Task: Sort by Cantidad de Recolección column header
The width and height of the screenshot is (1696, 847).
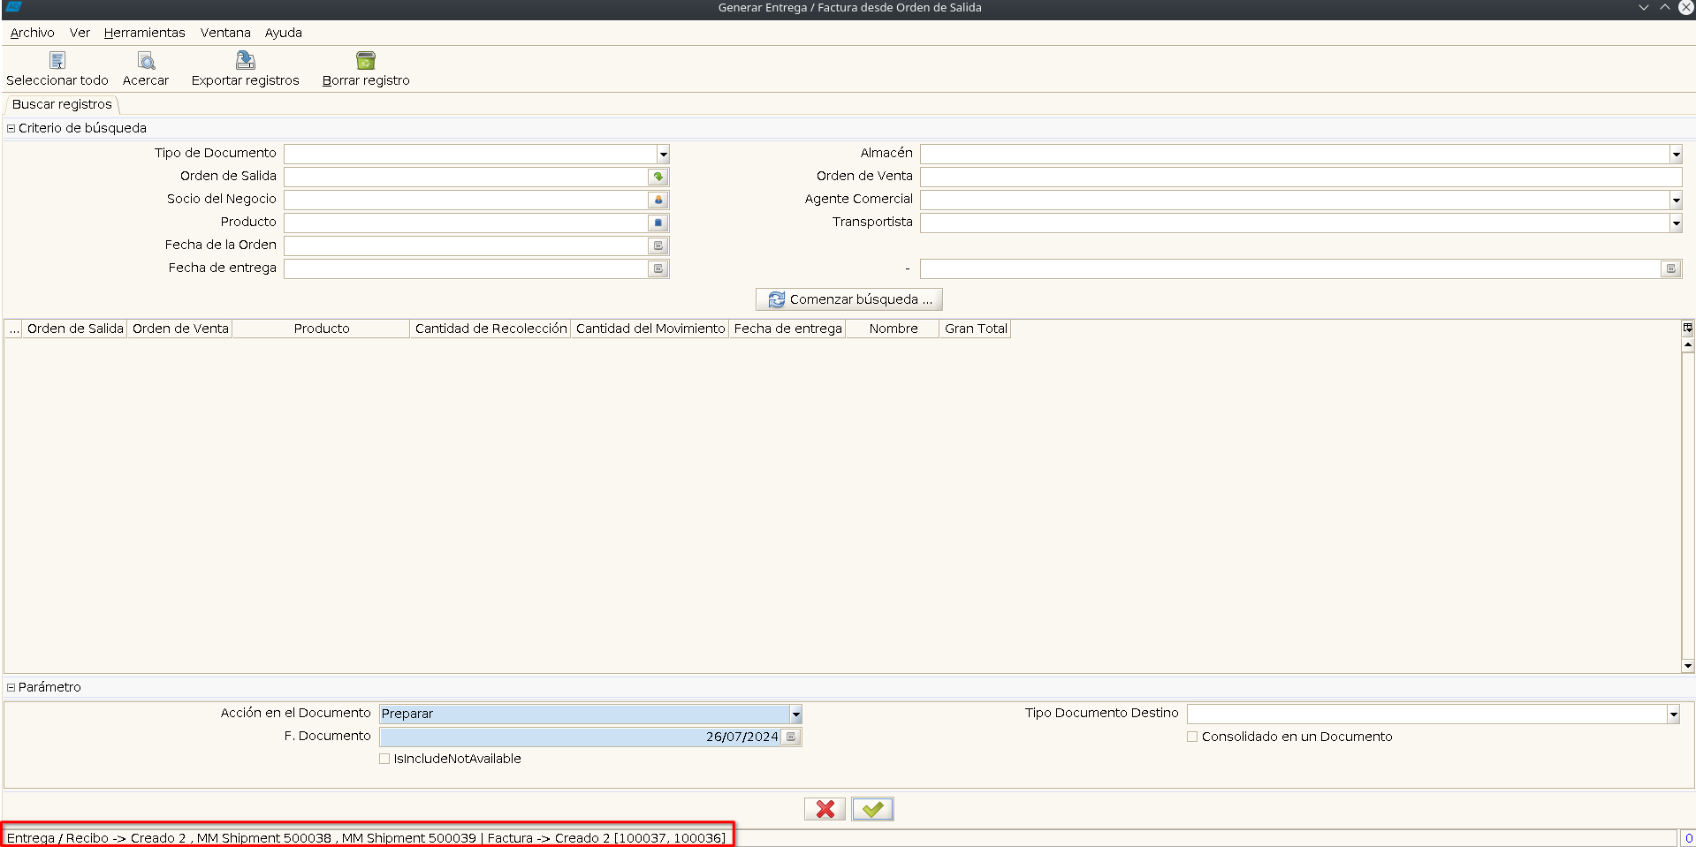Action: (x=491, y=329)
